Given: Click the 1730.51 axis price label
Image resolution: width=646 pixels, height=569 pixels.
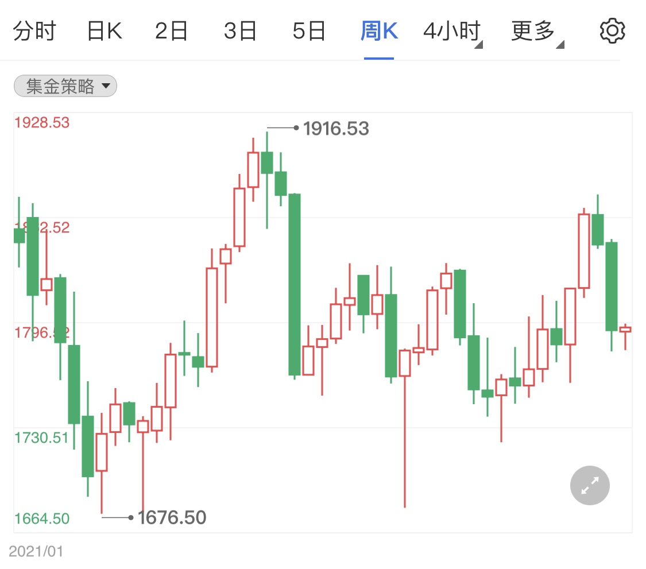Looking at the screenshot, I should pos(41,438).
